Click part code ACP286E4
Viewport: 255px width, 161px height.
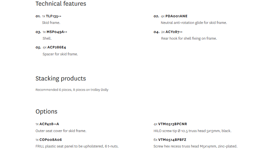pyautogui.click(x=57, y=47)
